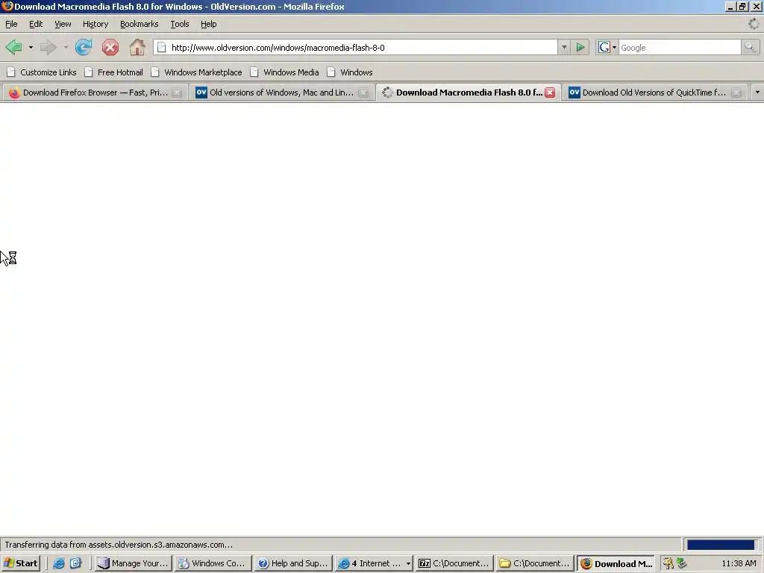Open the History menu

click(95, 24)
